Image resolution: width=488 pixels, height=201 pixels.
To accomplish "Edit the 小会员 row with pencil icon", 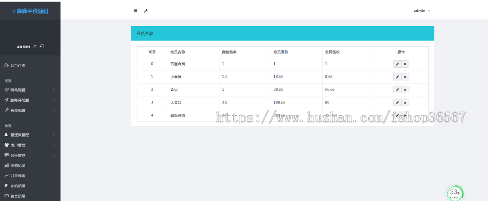I will point(397,77).
